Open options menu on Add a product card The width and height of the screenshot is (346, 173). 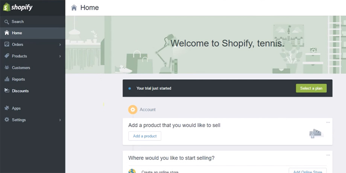click(x=328, y=123)
